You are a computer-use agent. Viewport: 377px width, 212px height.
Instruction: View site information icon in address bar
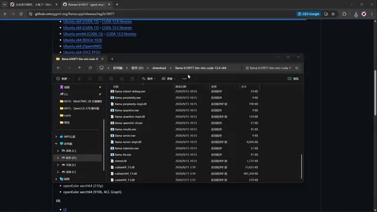(x=31, y=14)
